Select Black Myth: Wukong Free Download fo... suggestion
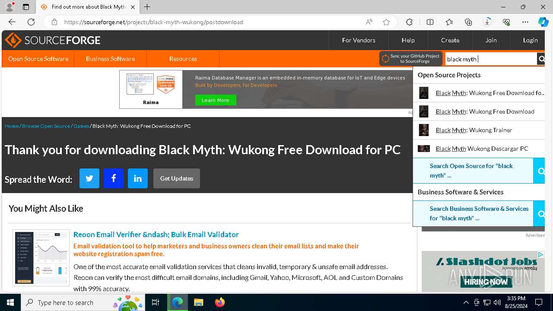This screenshot has height=311, width=553. click(479, 93)
